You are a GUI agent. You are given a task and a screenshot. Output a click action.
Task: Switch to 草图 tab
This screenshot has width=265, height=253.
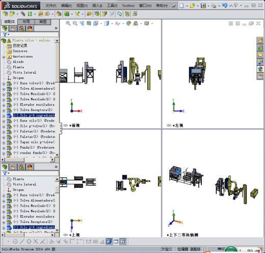(43, 21)
